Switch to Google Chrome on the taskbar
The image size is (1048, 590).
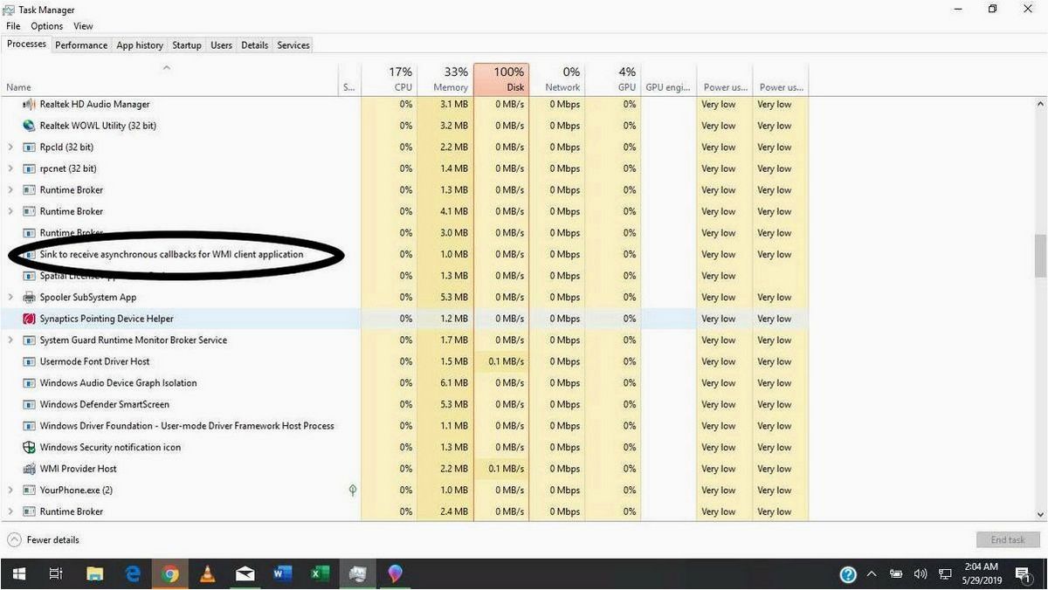170,573
